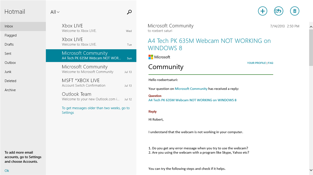The width and height of the screenshot is (313, 175).
Task: Click the recipient line to roebert saturi
Action: click(160, 31)
